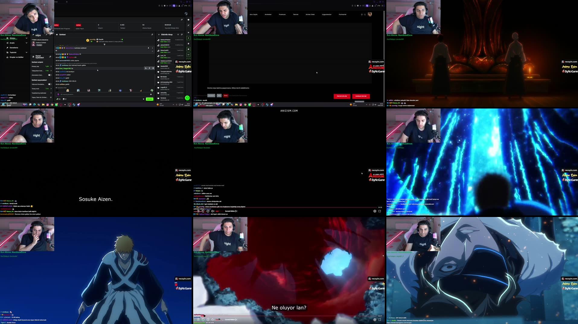This screenshot has height=324, width=578.
Task: Open the profile avatar on Anizium navbar
Action: point(370,14)
